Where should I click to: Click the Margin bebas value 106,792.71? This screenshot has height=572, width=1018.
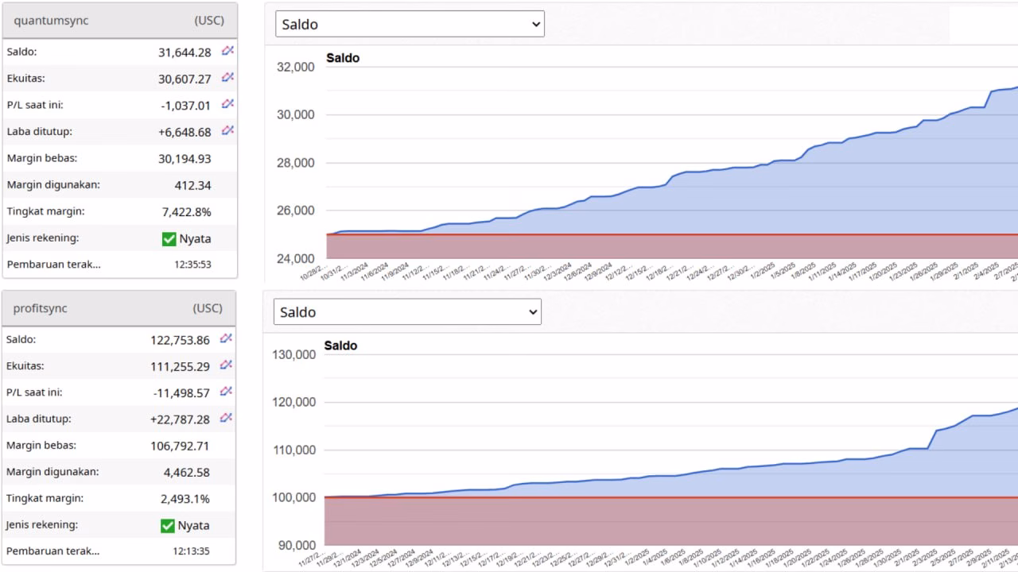[181, 446]
